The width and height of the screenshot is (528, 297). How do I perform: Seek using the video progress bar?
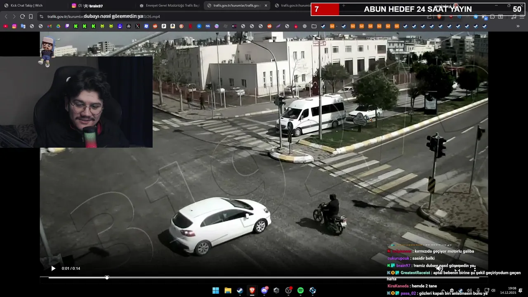264,278
